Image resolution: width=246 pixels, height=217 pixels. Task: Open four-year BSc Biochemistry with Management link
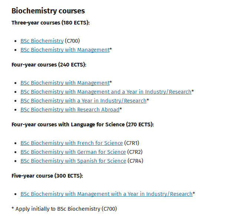pyautogui.click(x=65, y=83)
